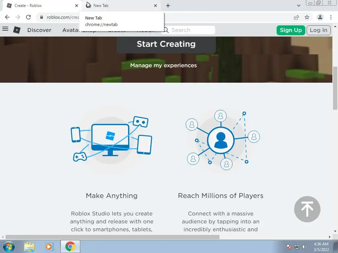Open the Discover menu item
338x253 pixels.
39,30
